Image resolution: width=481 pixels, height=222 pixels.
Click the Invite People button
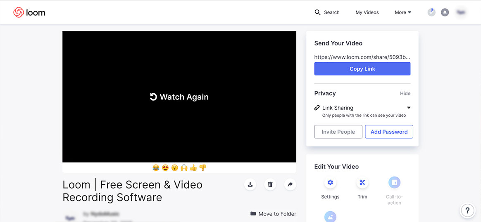[x=338, y=132]
